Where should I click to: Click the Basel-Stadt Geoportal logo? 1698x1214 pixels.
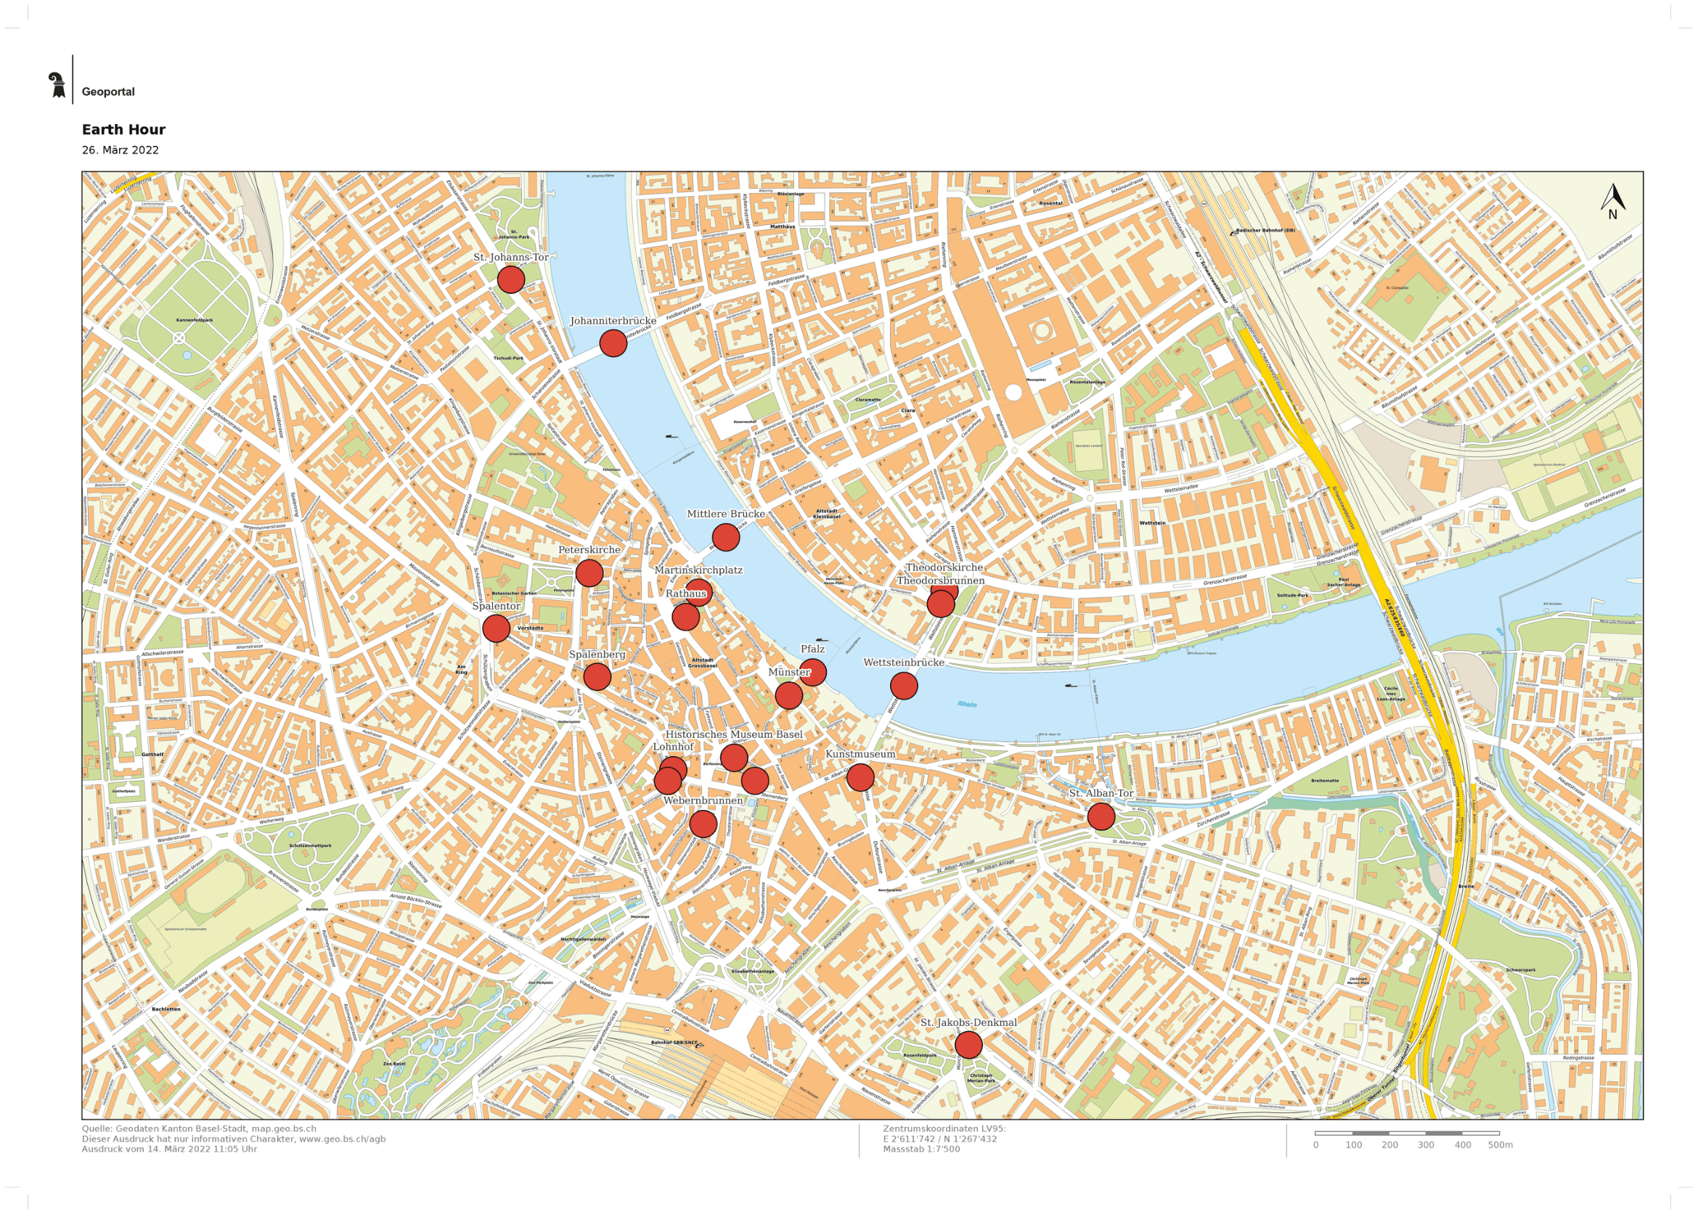57,84
